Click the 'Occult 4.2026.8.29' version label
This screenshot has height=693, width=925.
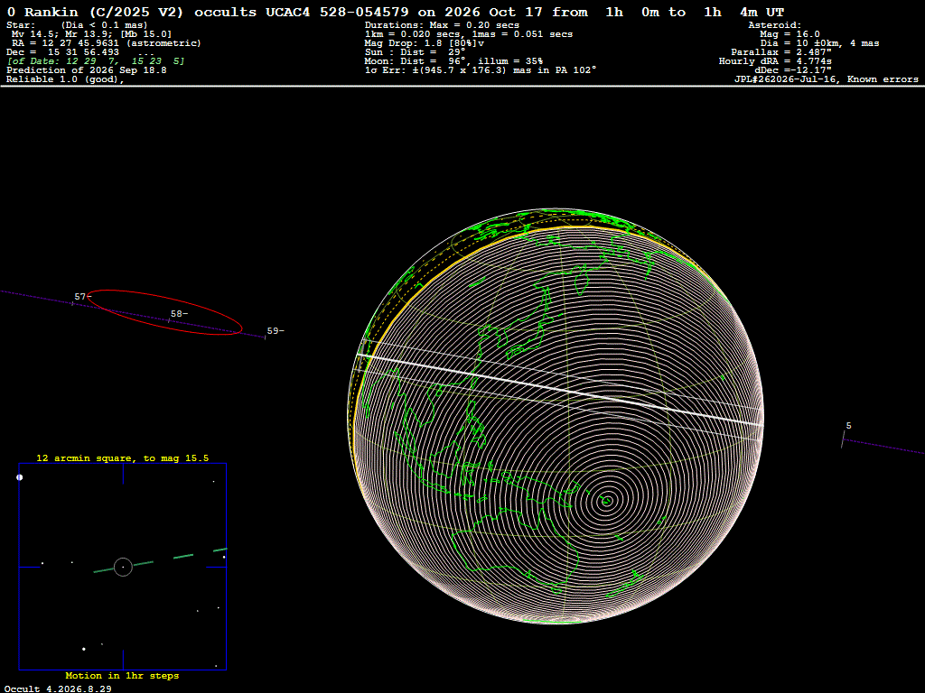[x=58, y=688]
